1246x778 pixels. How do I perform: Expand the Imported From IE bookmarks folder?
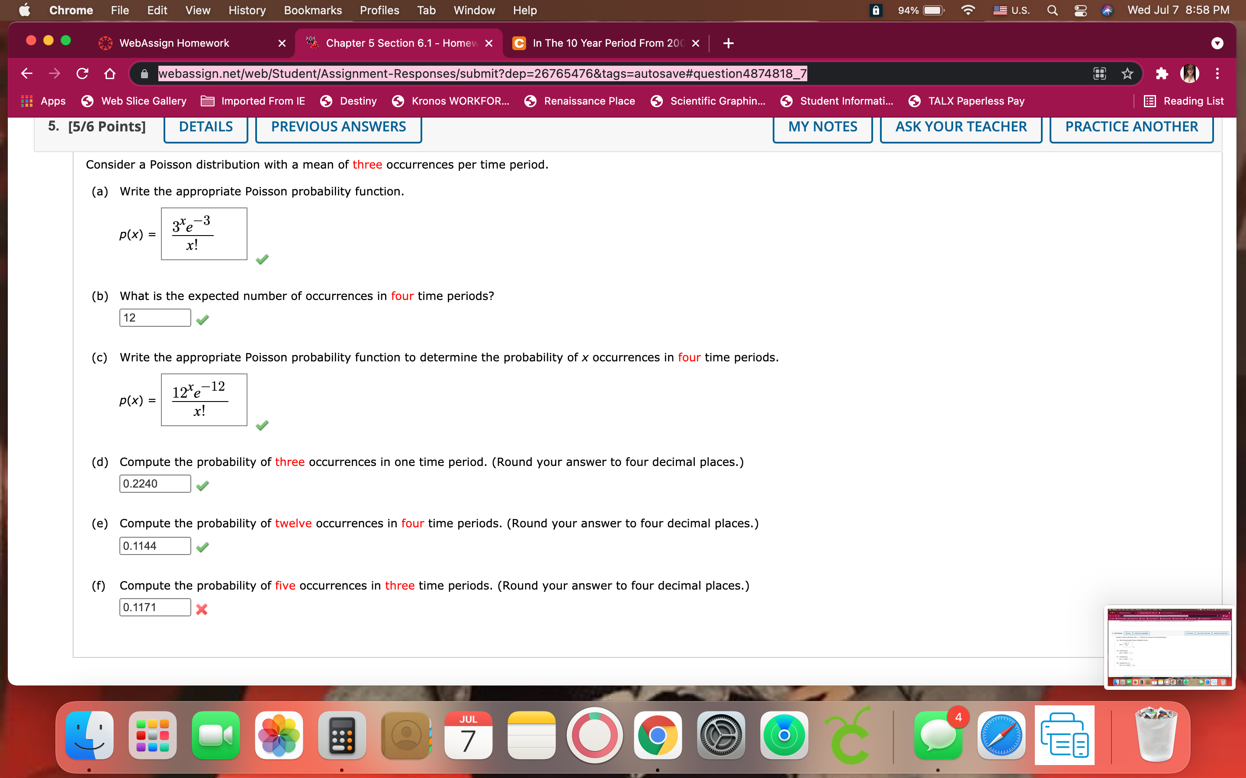pos(253,101)
